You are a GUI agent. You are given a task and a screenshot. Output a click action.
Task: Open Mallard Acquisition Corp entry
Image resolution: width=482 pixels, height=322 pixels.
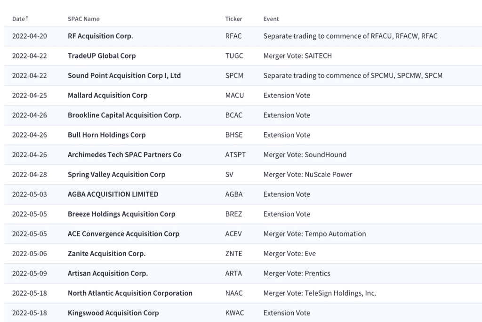coord(108,96)
